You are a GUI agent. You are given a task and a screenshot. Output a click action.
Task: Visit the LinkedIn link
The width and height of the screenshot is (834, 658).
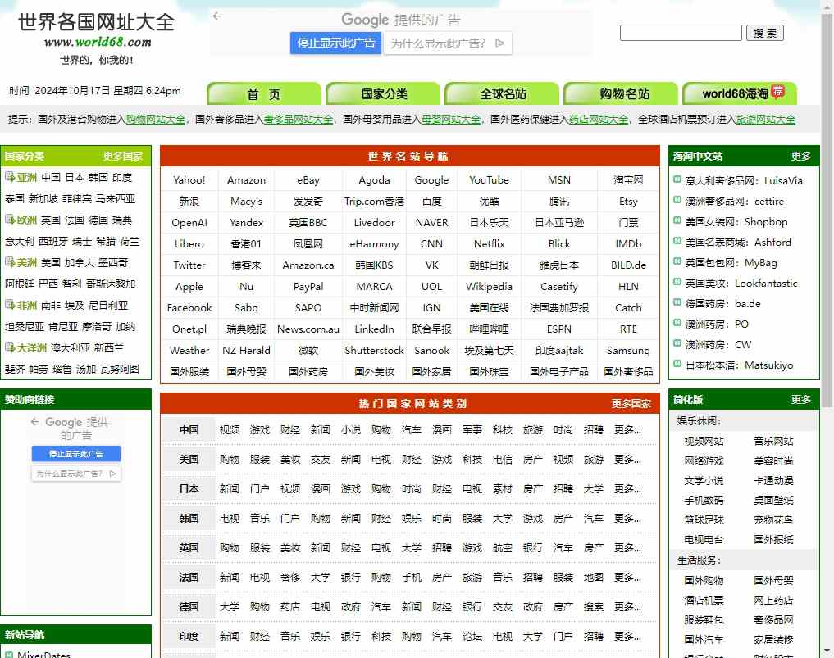(x=374, y=329)
